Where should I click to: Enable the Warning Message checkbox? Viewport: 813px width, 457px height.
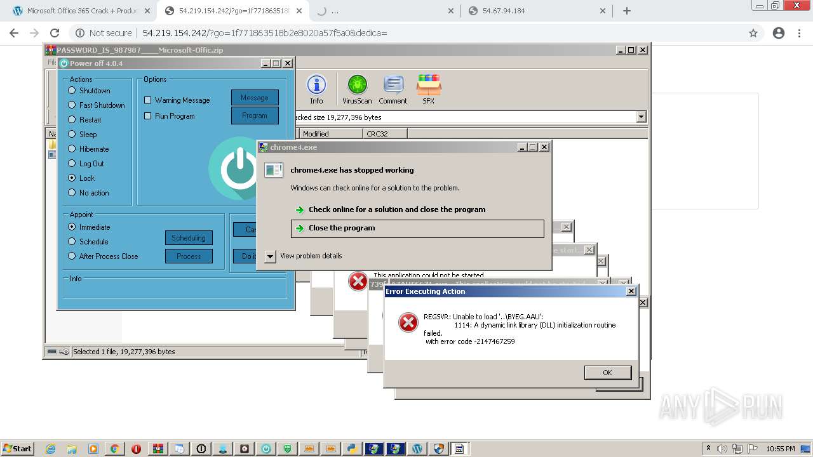pyautogui.click(x=148, y=100)
